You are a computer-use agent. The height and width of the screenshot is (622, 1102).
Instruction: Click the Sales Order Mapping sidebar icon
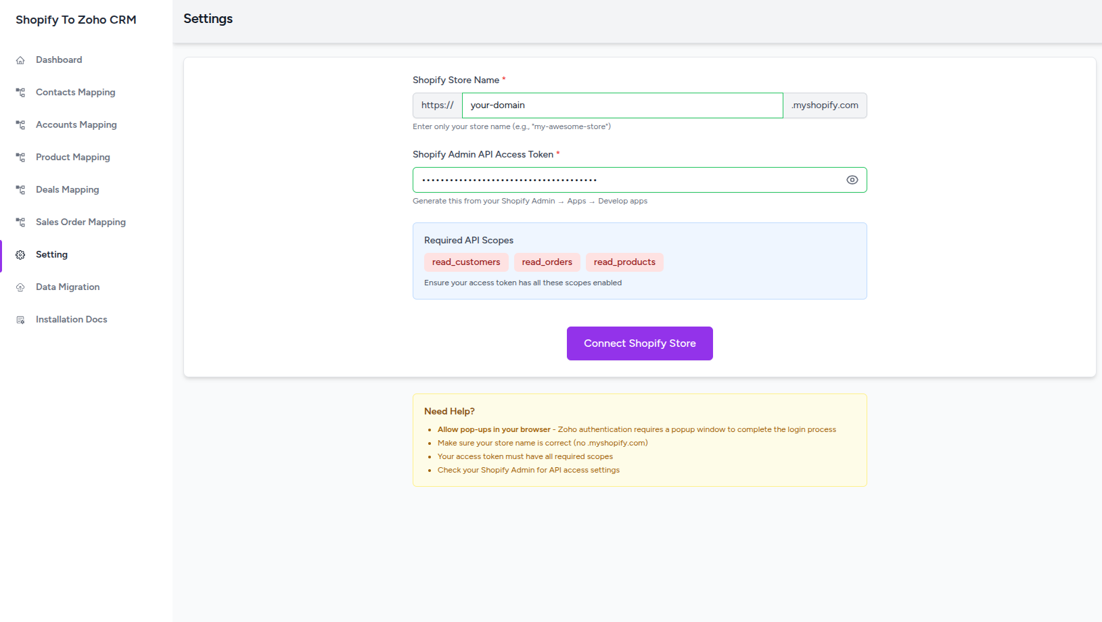coord(21,222)
